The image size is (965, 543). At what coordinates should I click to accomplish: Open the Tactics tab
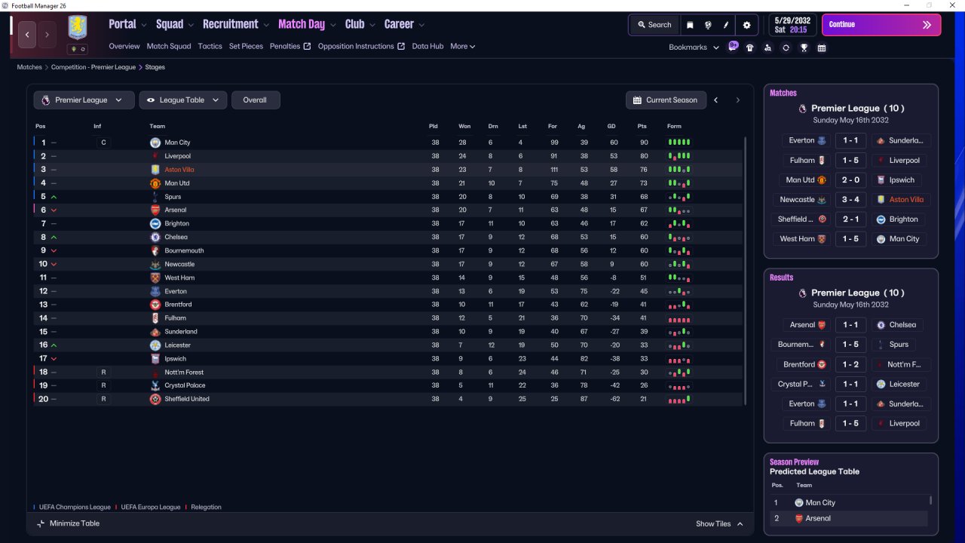coord(210,47)
